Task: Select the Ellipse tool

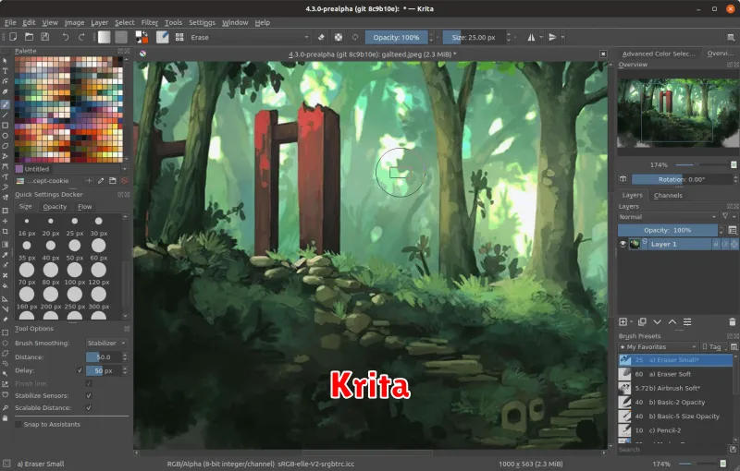Action: pyautogui.click(x=6, y=136)
